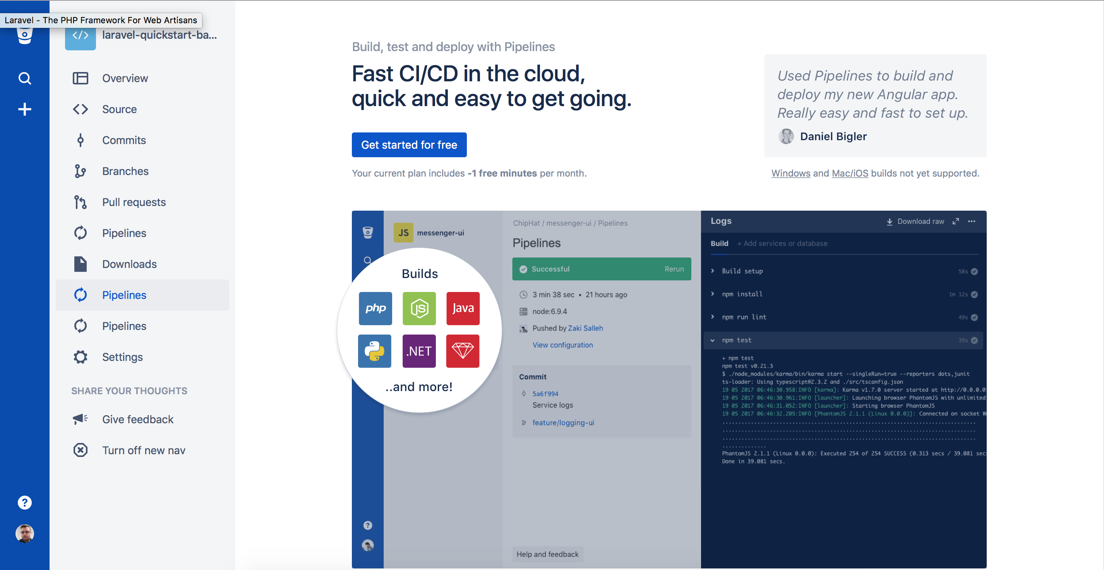Click the Java build tile

coord(463,308)
